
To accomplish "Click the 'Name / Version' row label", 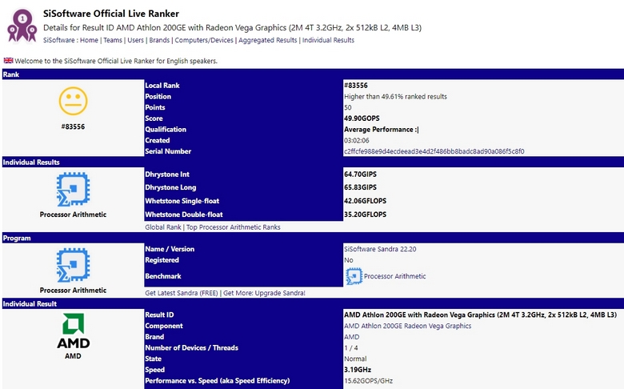I will [x=170, y=249].
